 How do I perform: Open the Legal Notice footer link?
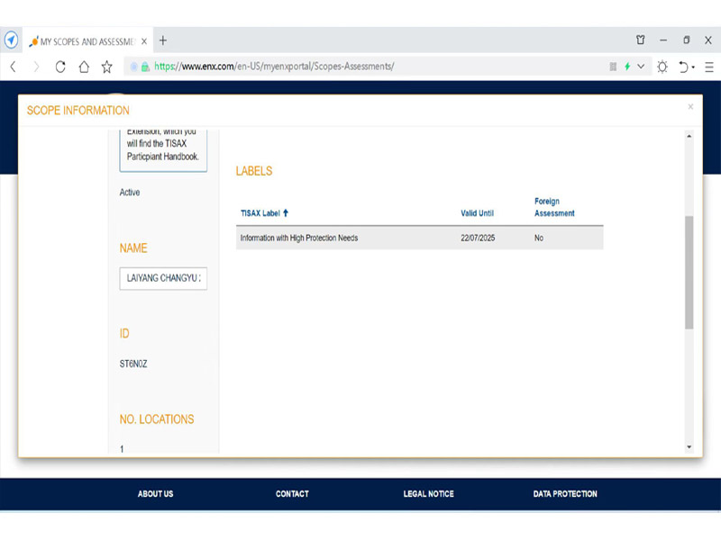(428, 494)
